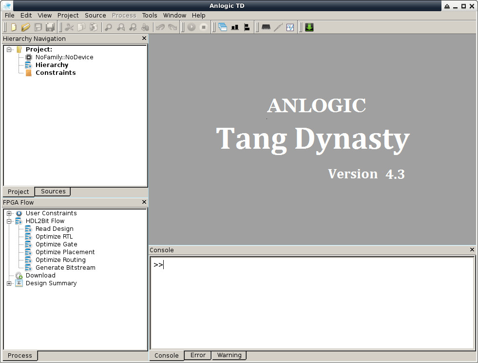The height and width of the screenshot is (363, 478).
Task: Click the New file toolbar icon
Action: tap(14, 27)
